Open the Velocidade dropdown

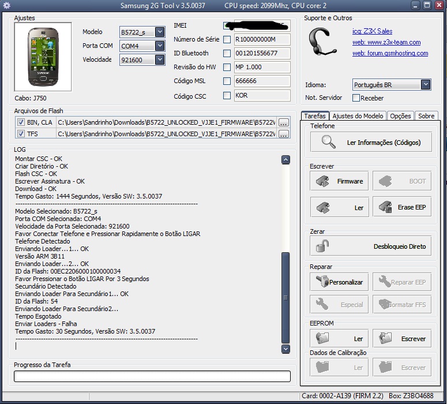coord(160,59)
